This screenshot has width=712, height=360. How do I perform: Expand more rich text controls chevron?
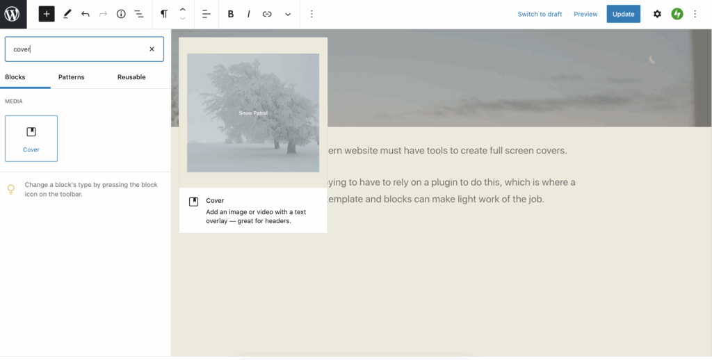pos(288,14)
